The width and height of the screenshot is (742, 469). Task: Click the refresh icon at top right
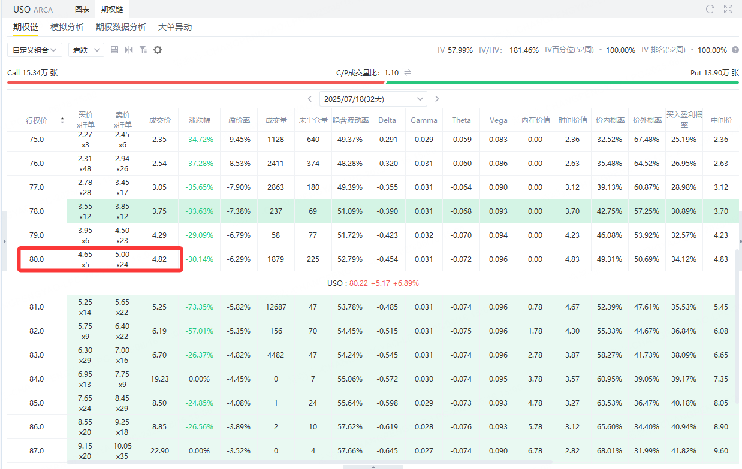pos(710,9)
